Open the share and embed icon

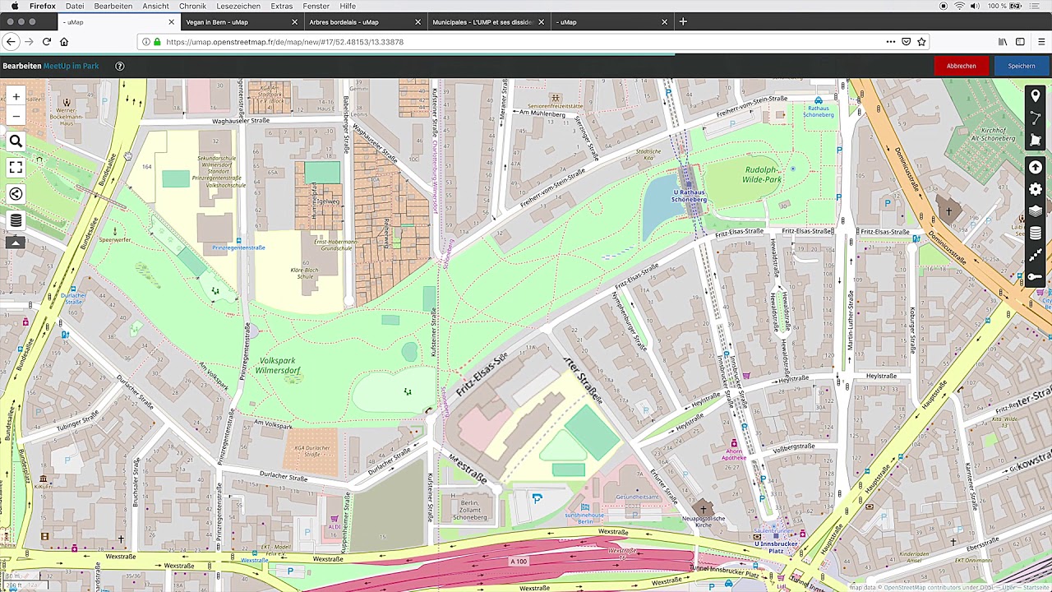[16, 194]
